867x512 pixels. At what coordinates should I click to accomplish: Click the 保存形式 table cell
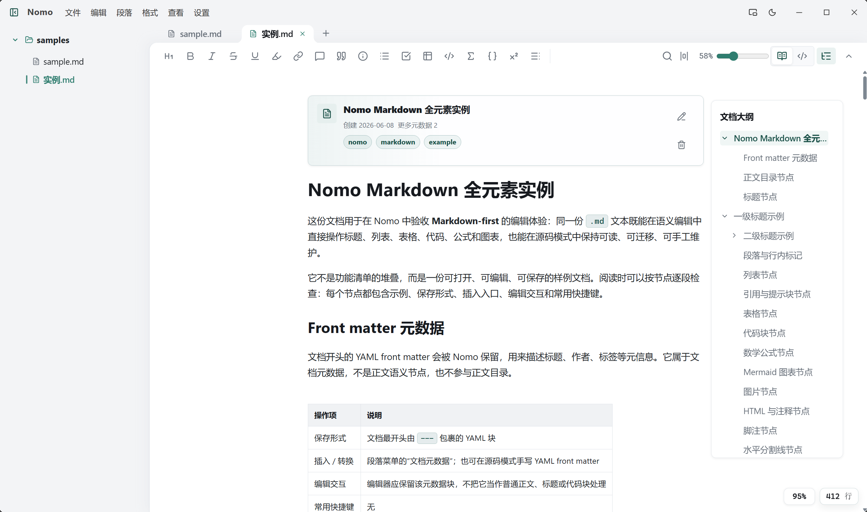pos(334,438)
